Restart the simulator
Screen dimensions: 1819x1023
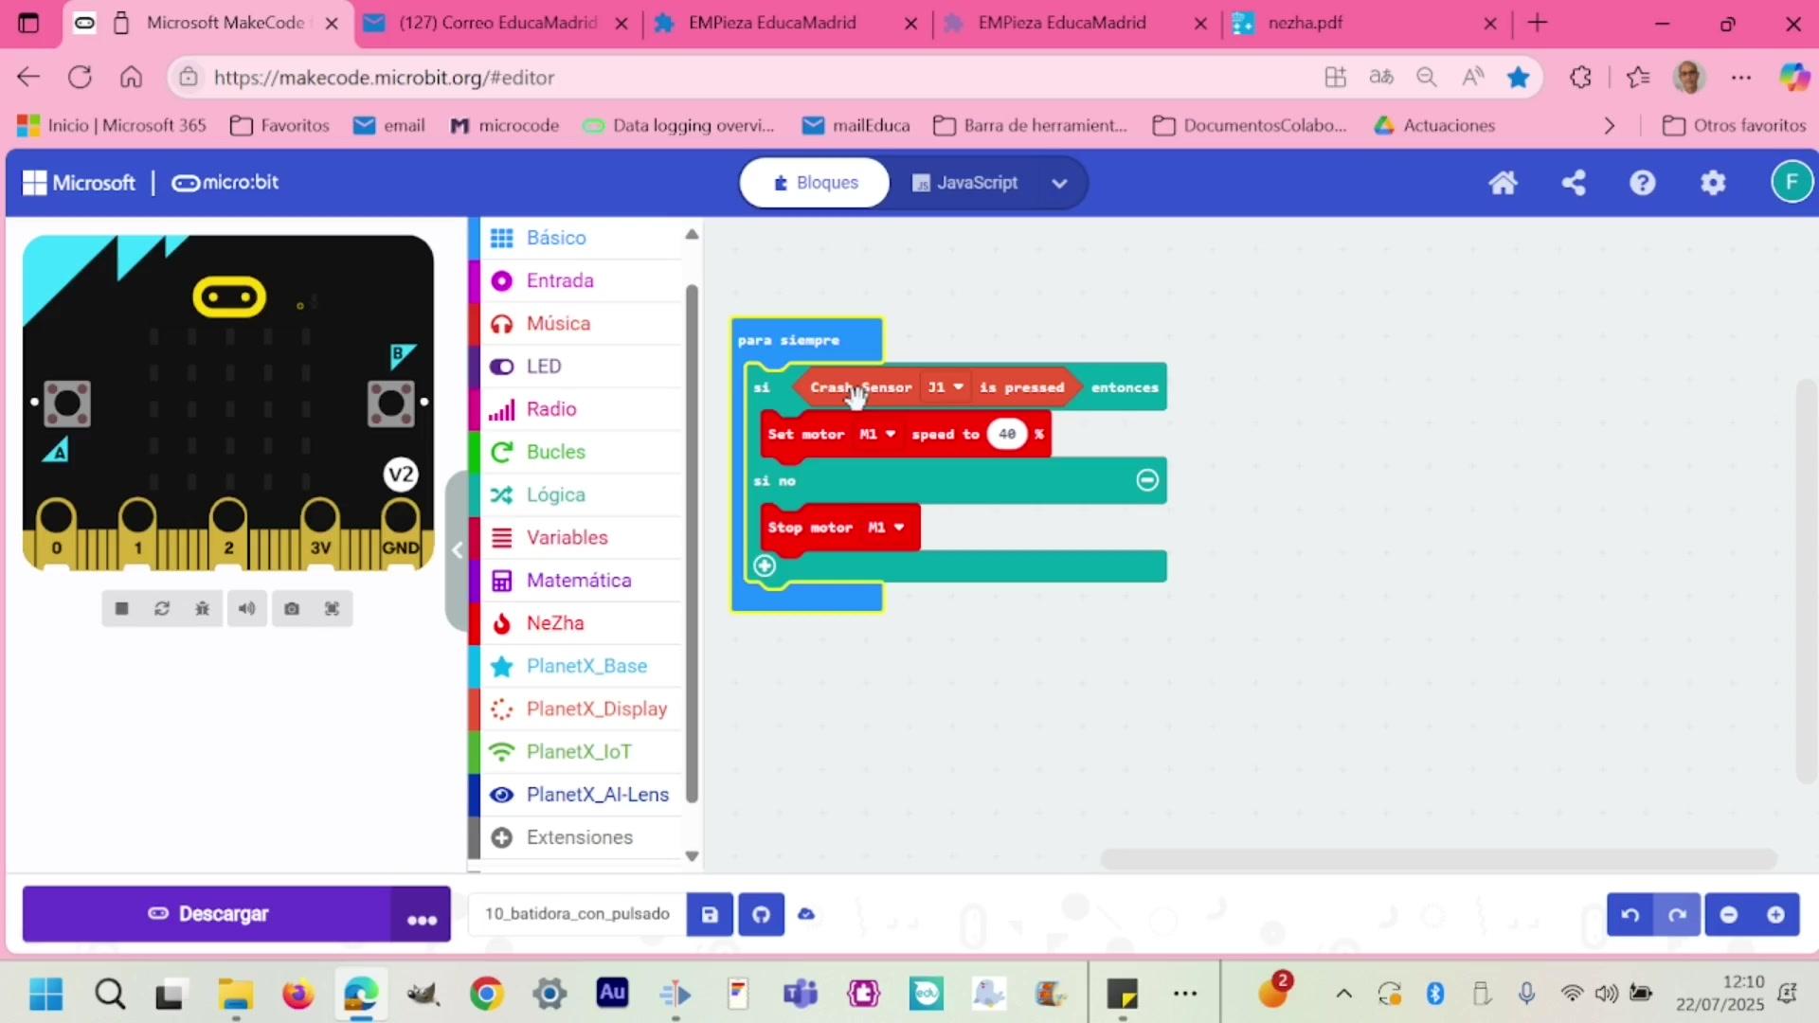[x=162, y=609]
